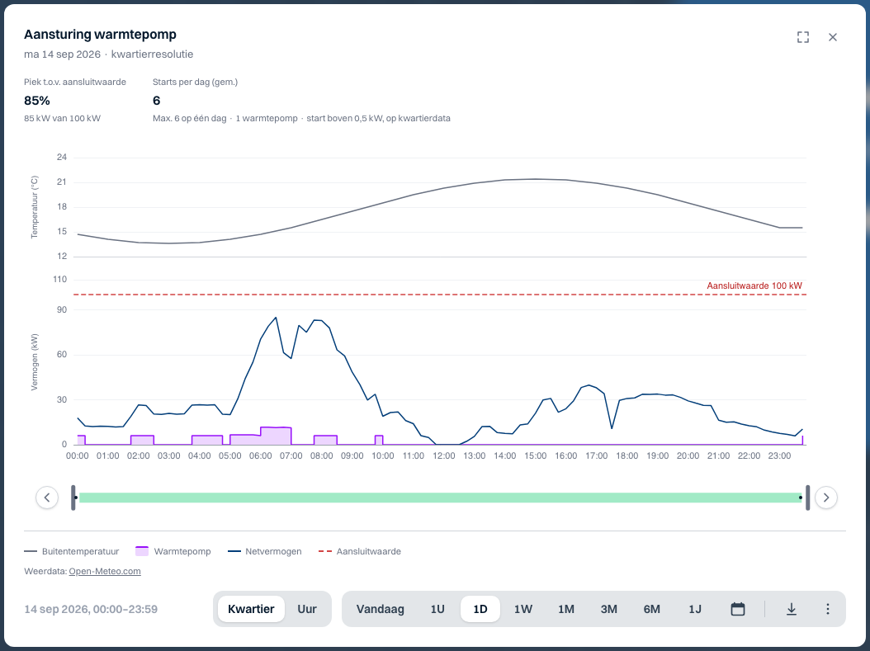Close the Aansturing warmtepomp dialog
Viewport: 870px width, 651px height.
(833, 37)
